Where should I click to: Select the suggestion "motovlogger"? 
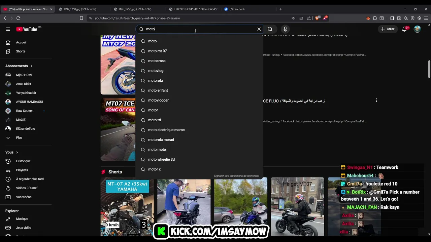pos(199,100)
